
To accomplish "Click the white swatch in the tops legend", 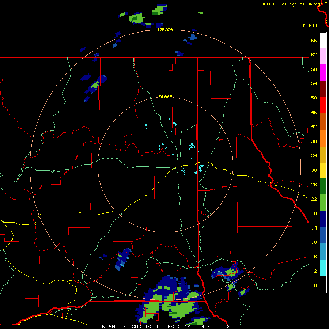I will 323,40.
